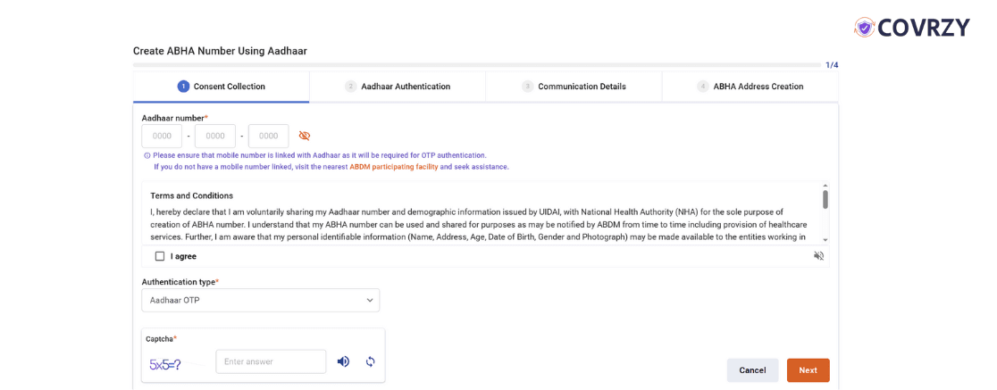Check the I agree checkbox
This screenshot has width=997, height=390.
[x=160, y=256]
